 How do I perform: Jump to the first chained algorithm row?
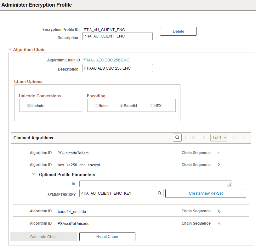click(194, 137)
